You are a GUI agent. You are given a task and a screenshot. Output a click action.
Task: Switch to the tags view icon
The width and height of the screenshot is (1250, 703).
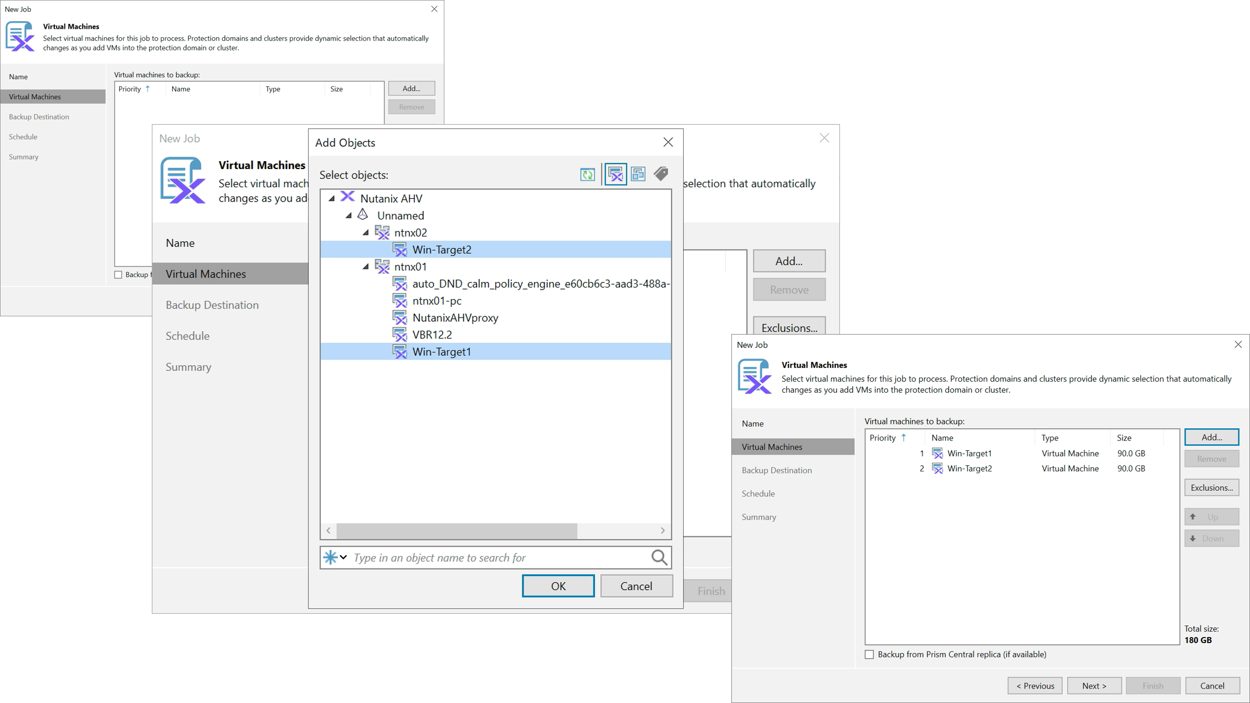pos(661,174)
